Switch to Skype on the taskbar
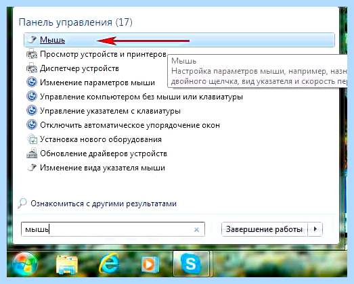Image resolution: width=354 pixels, height=284 pixels. 191,264
